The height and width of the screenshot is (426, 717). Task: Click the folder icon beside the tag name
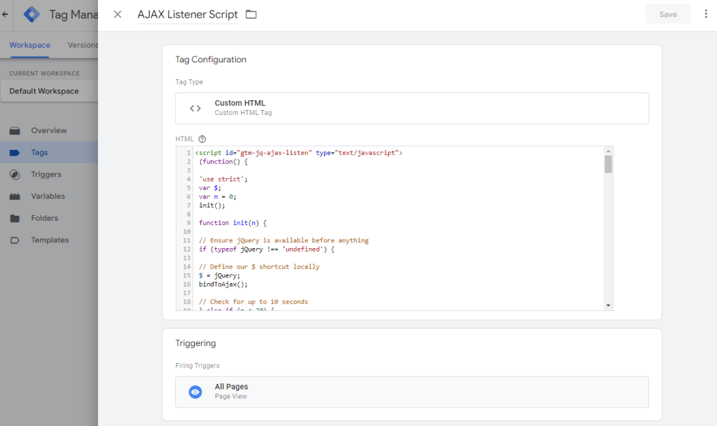tap(251, 13)
